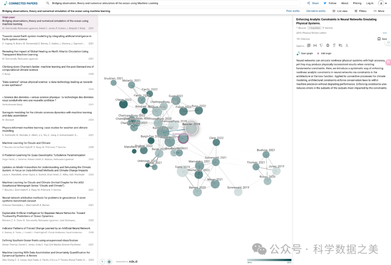Toggle List view mode
The width and height of the screenshot is (391, 265).
(x=340, y=11)
